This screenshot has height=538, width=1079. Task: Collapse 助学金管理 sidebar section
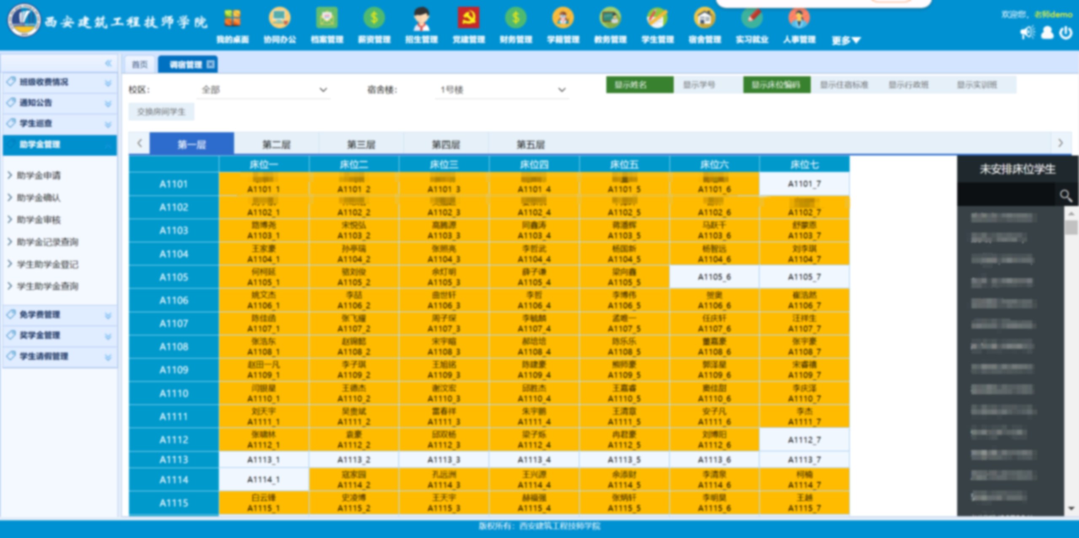click(x=59, y=145)
